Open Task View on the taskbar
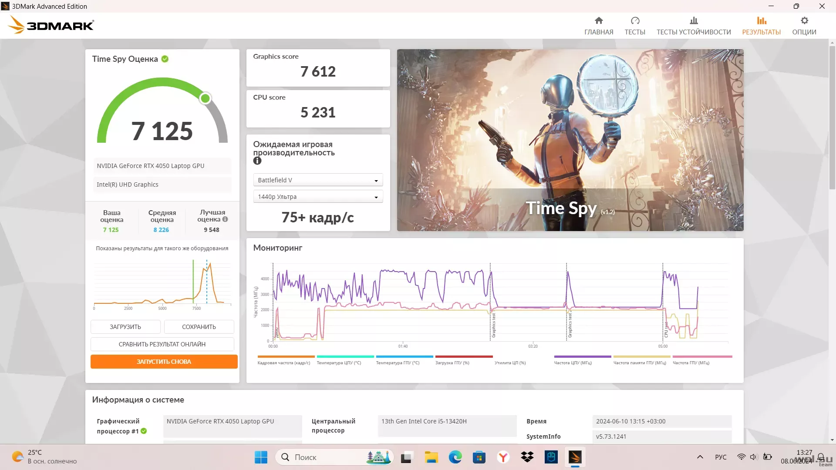This screenshot has height=470, width=836. coord(406,457)
